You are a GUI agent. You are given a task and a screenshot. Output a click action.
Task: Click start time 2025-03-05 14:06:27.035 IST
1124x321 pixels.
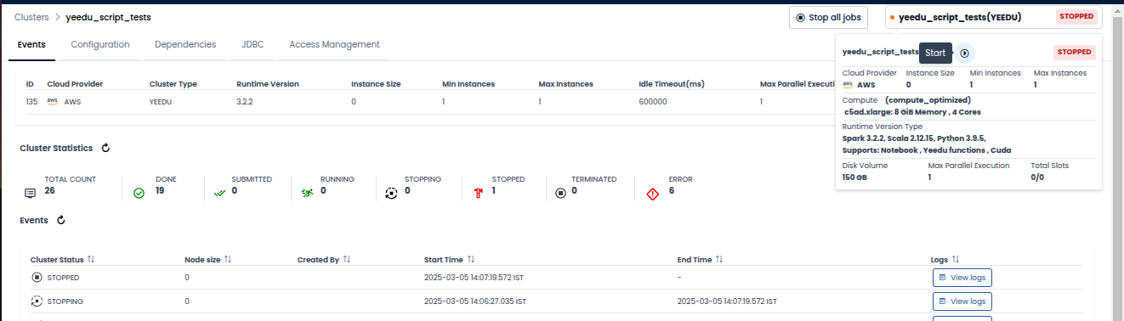pos(474,301)
